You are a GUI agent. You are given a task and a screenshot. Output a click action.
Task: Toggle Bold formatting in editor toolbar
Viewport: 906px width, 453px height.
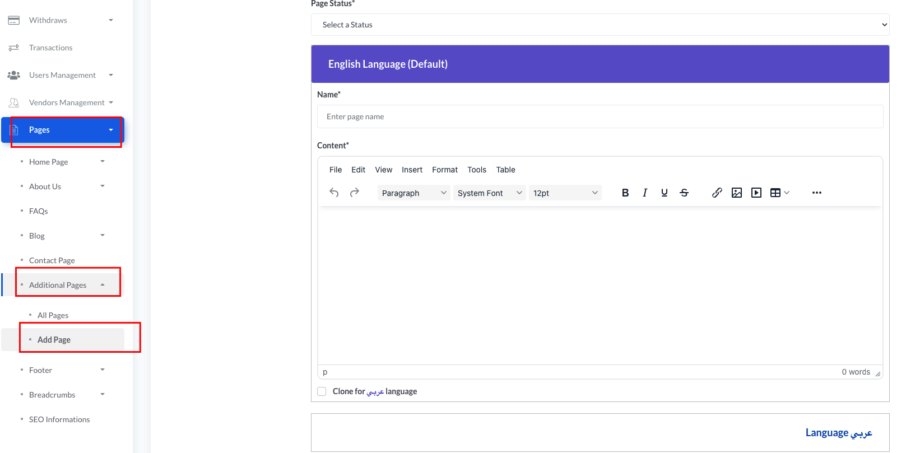coord(625,193)
